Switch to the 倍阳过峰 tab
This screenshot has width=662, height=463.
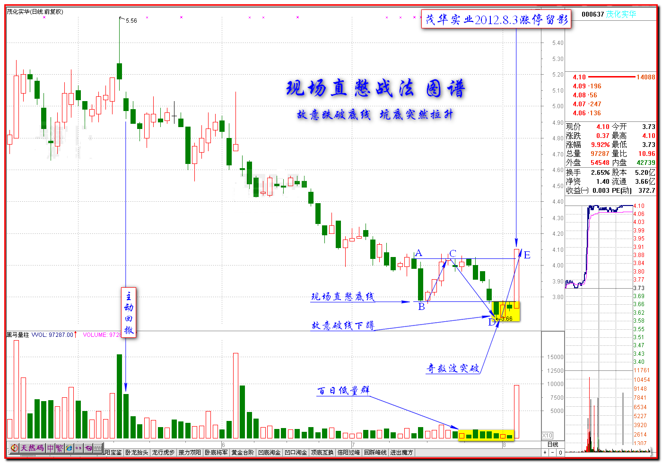pos(348,453)
